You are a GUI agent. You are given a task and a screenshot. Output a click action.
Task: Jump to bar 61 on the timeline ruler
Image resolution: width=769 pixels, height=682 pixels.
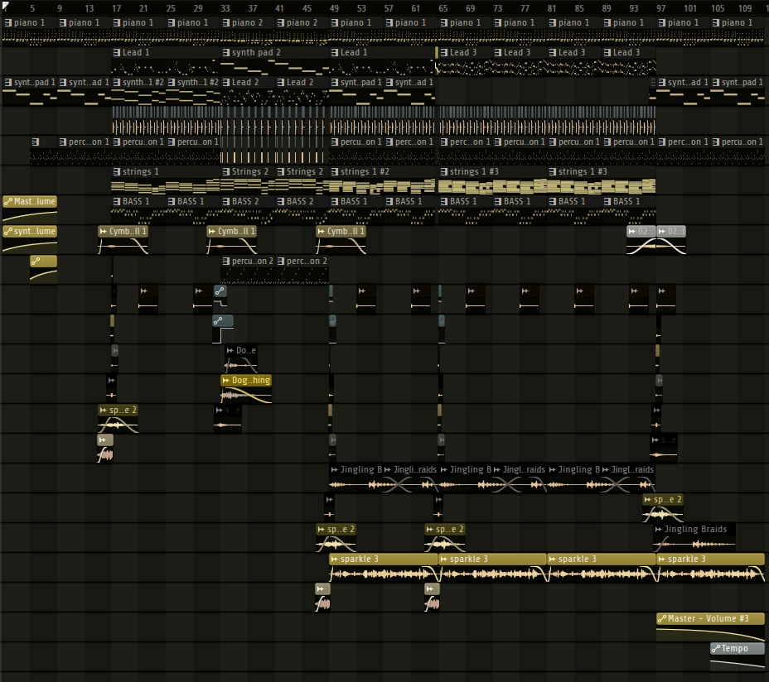click(x=416, y=8)
